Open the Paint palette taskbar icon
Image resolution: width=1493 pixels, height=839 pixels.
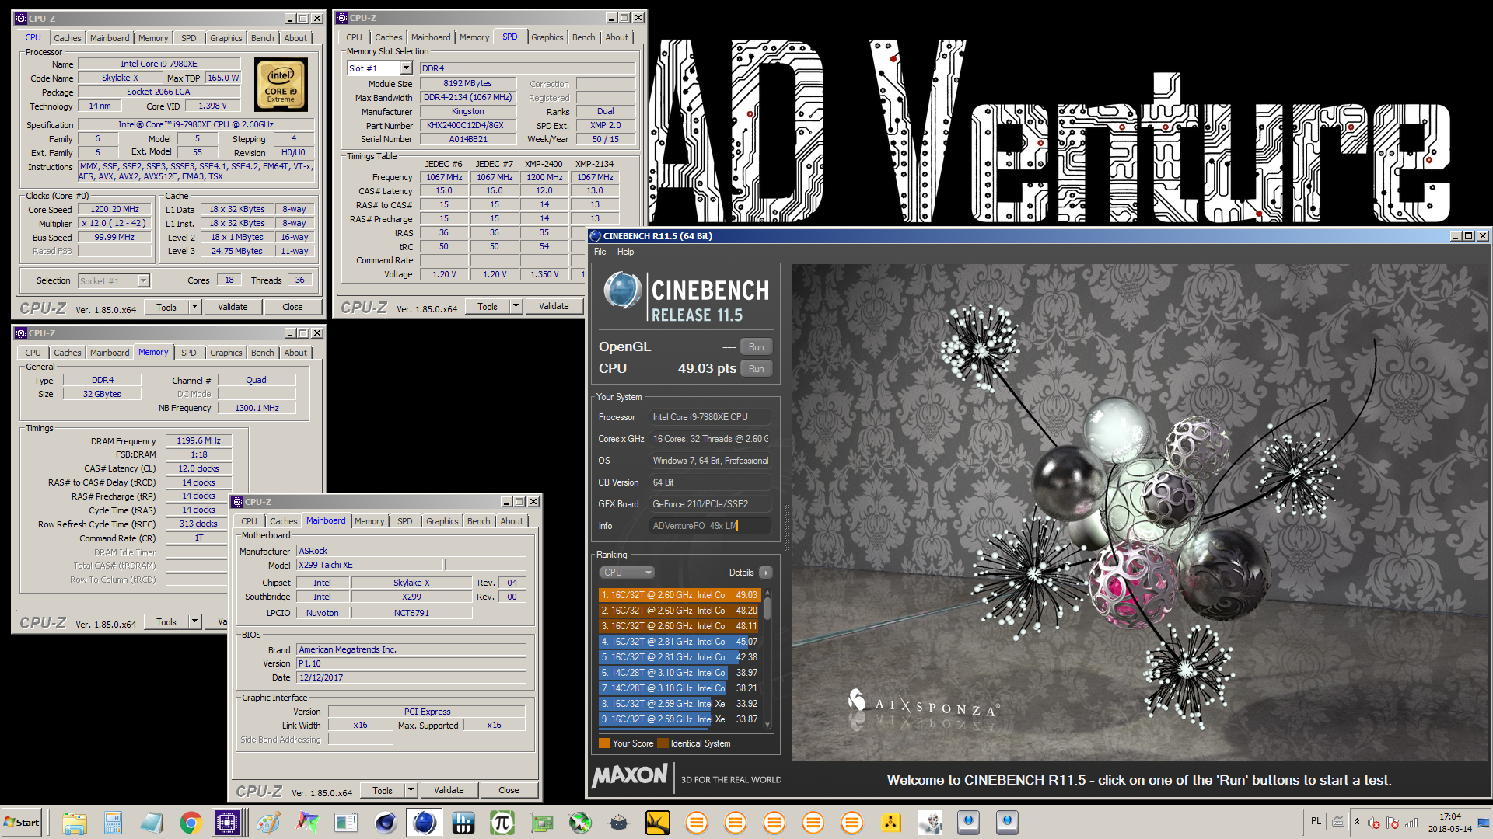(x=268, y=822)
